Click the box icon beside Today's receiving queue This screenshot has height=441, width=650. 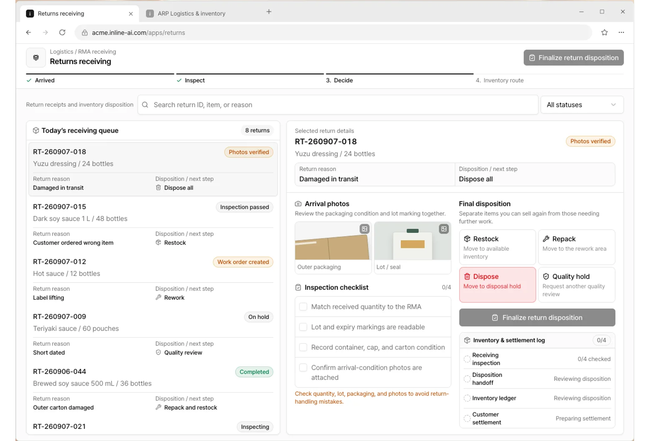tap(36, 131)
